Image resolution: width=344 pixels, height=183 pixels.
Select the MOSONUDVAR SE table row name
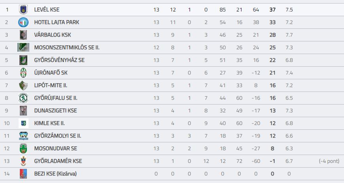pos(56,149)
